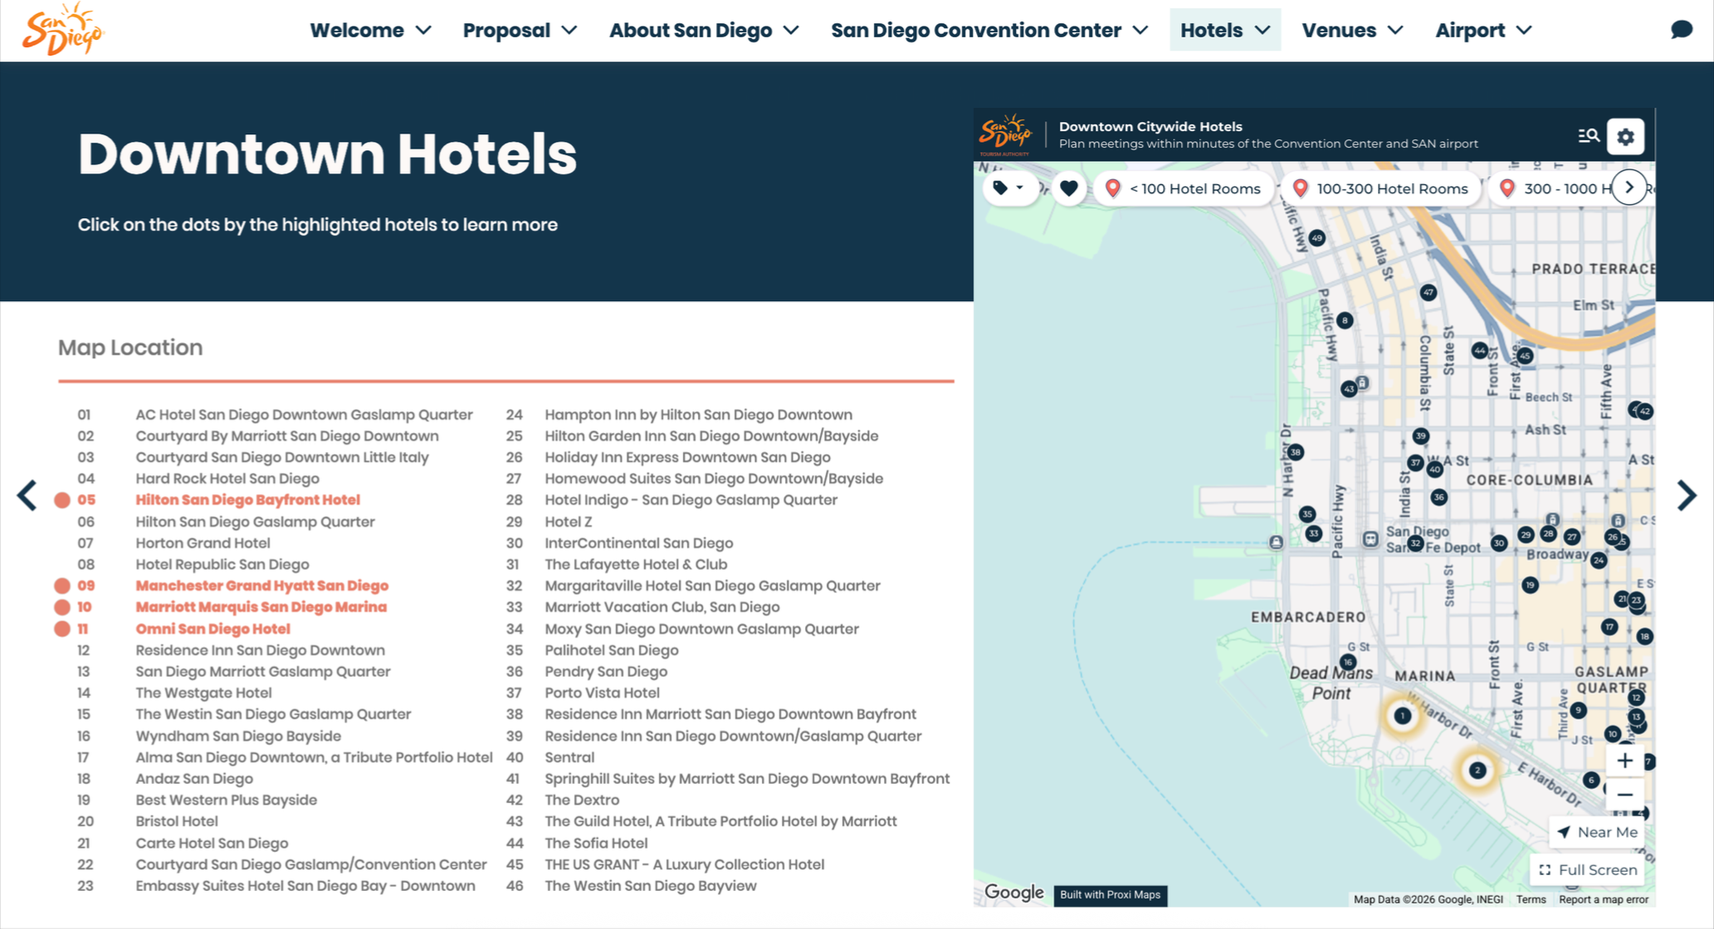This screenshot has height=929, width=1714.
Task: Open the chat bubble icon
Action: [1681, 30]
